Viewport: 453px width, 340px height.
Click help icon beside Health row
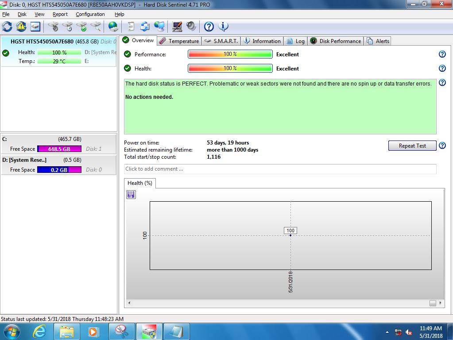[x=442, y=68]
